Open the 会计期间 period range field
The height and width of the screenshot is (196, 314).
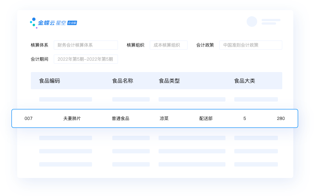click(x=86, y=59)
